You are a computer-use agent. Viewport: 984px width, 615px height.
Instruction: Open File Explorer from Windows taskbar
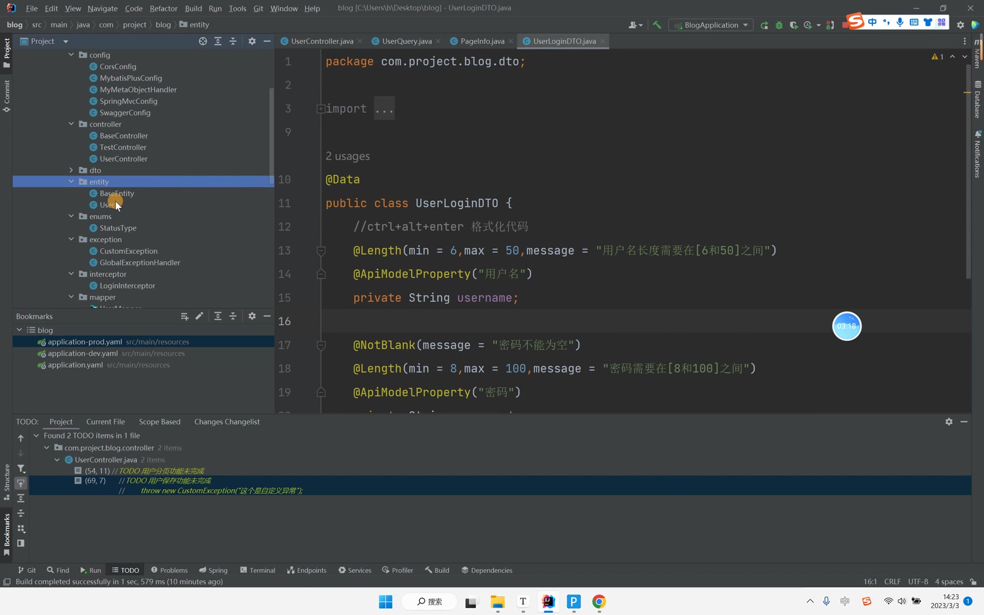coord(498,601)
